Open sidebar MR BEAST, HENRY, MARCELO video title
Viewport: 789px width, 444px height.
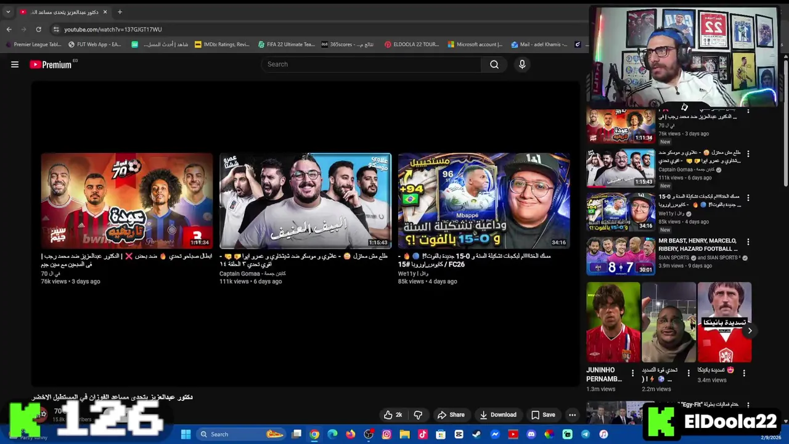point(698,245)
